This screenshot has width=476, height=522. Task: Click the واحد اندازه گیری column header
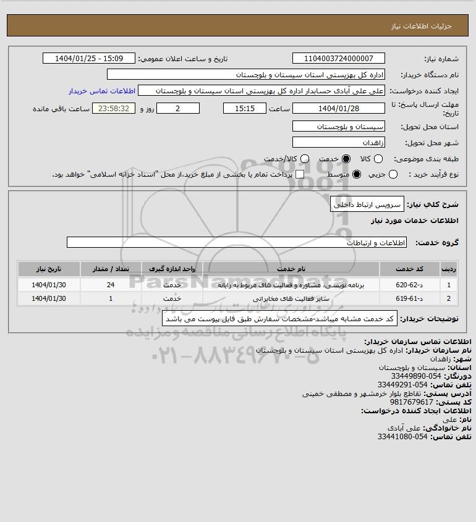point(172,269)
